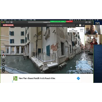The height and width of the screenshot is (102, 102).
Task: Zoom out the street view with minus
Action: click(3, 71)
